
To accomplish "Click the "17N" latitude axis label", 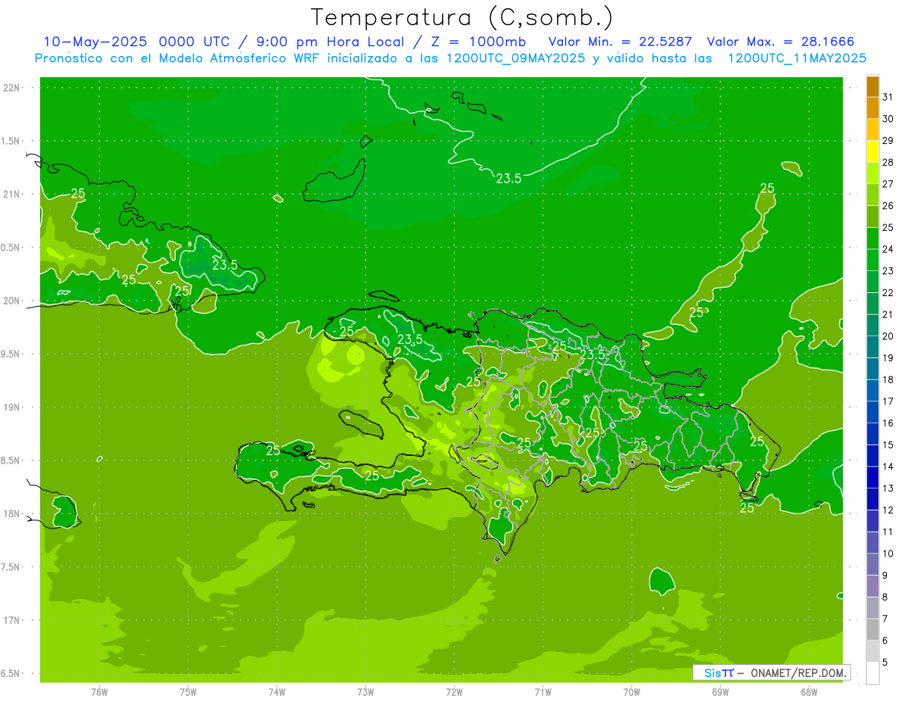I will pos(12,620).
